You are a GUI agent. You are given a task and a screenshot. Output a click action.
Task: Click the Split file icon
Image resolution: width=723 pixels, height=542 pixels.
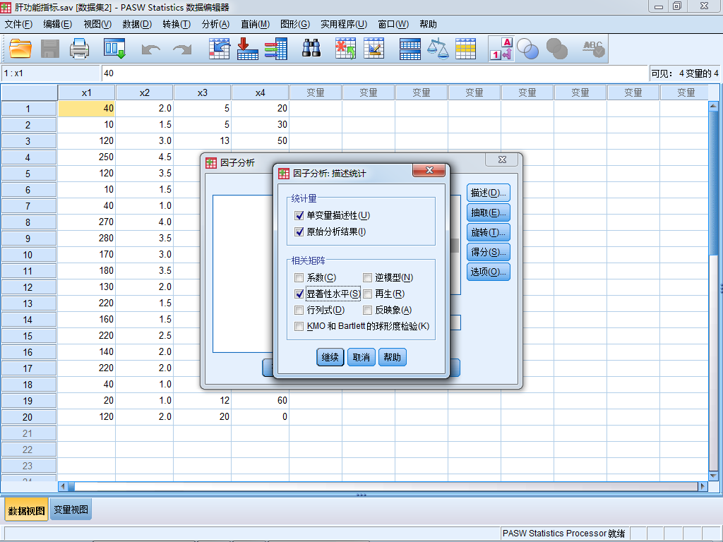pos(410,49)
